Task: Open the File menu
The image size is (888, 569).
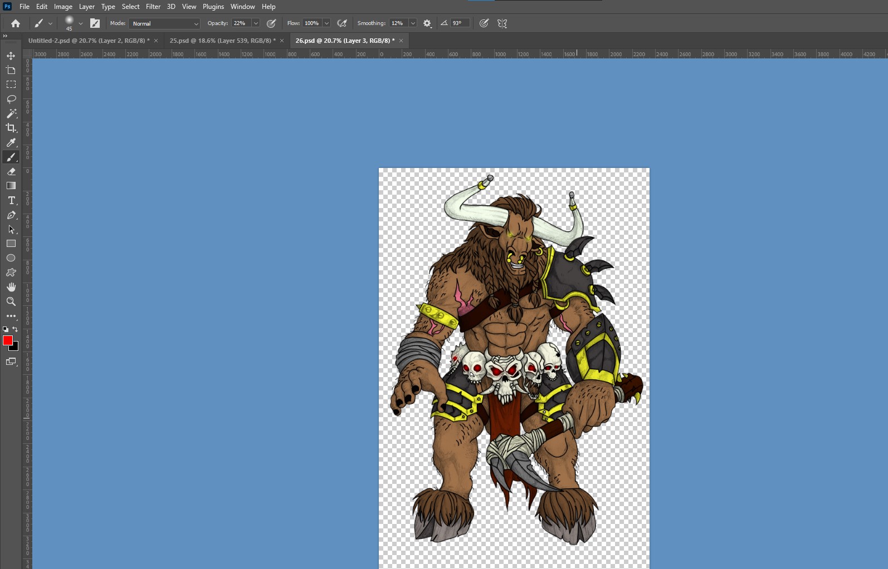Action: point(25,7)
